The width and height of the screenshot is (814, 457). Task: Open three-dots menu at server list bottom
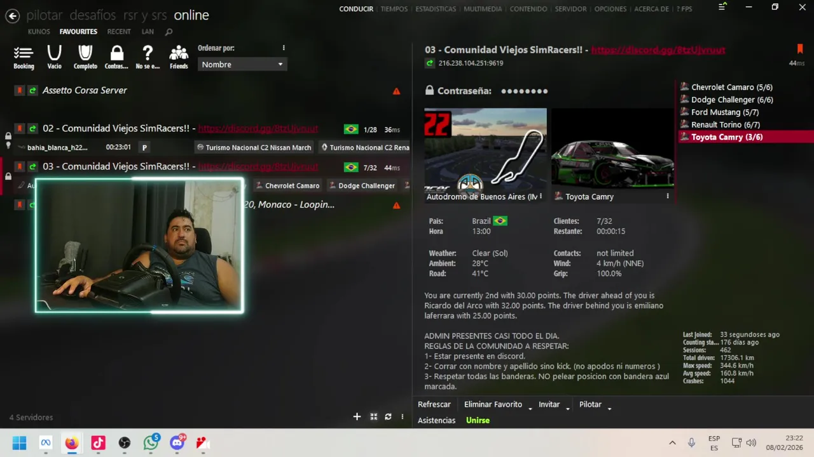pyautogui.click(x=402, y=416)
